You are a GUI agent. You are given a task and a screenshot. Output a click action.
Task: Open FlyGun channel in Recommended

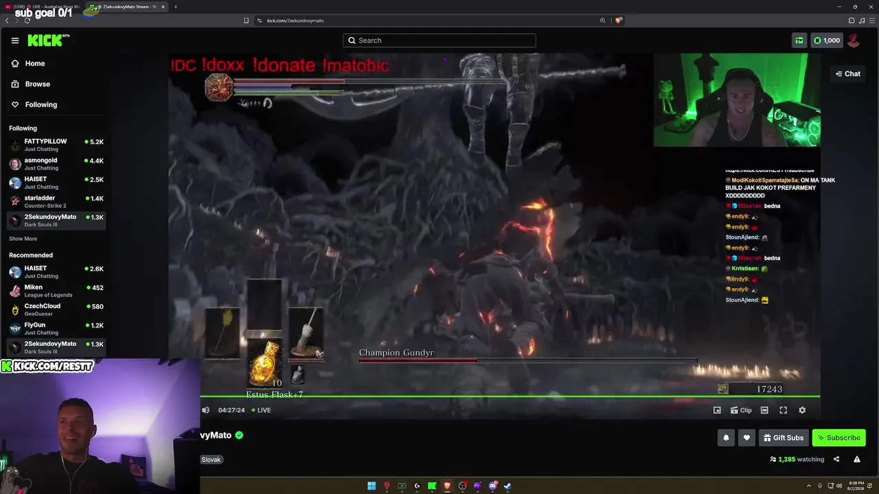[x=55, y=329]
